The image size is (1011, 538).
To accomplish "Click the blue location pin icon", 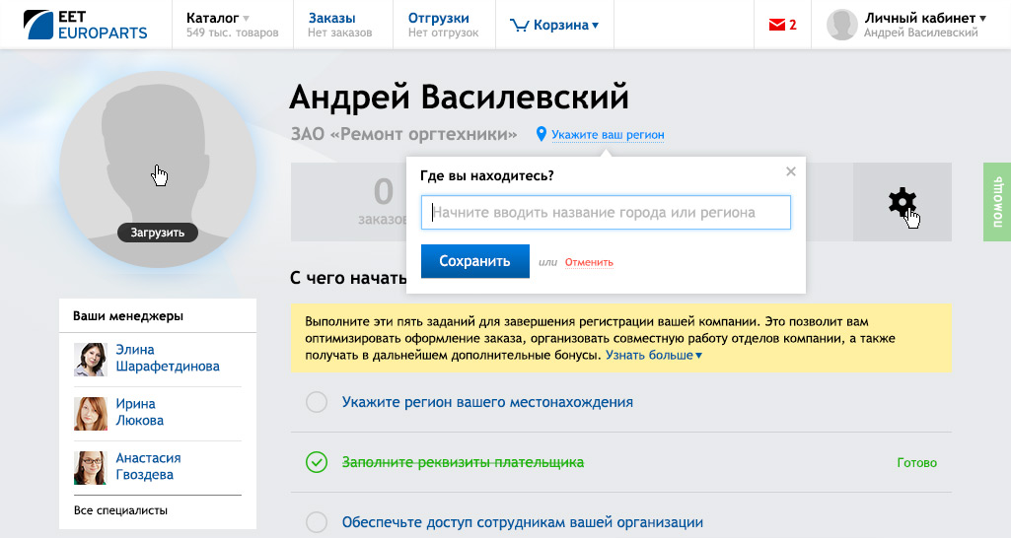I will [x=542, y=134].
